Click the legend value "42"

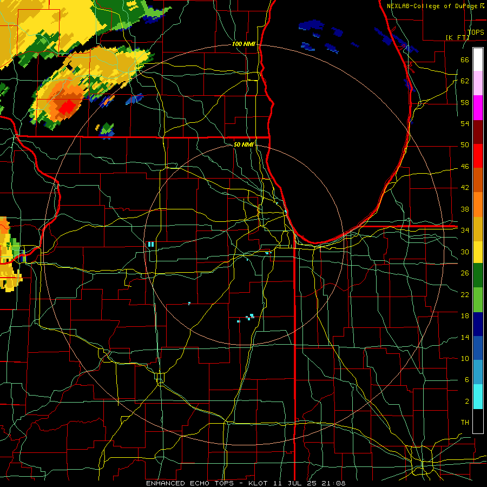(x=465, y=188)
